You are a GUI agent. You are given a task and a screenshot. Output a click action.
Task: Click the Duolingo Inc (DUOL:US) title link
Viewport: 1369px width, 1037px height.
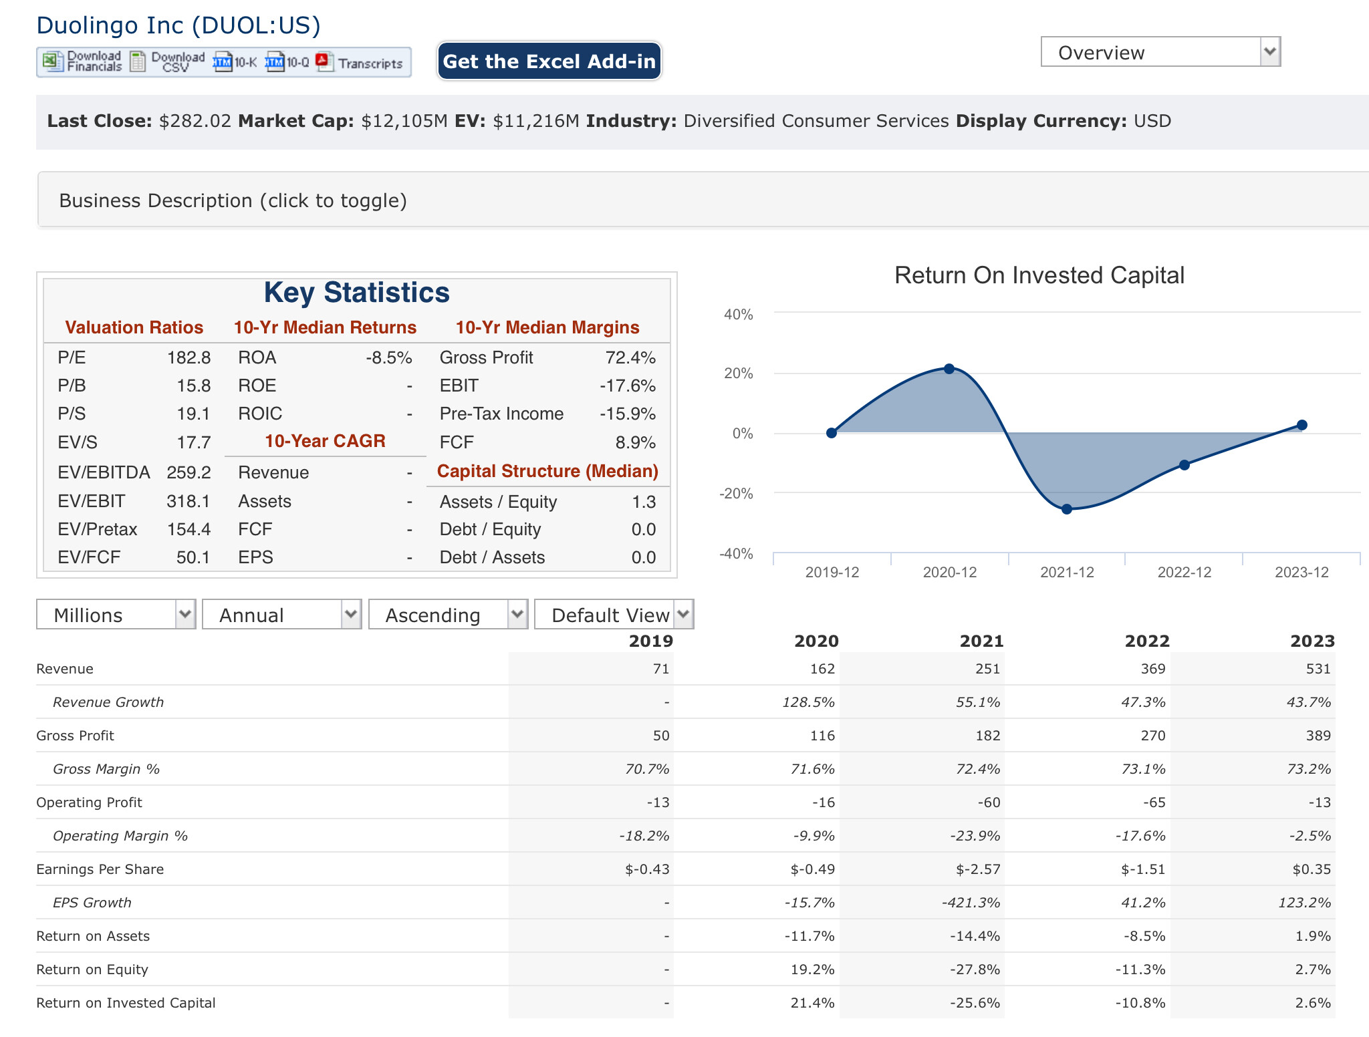(178, 25)
